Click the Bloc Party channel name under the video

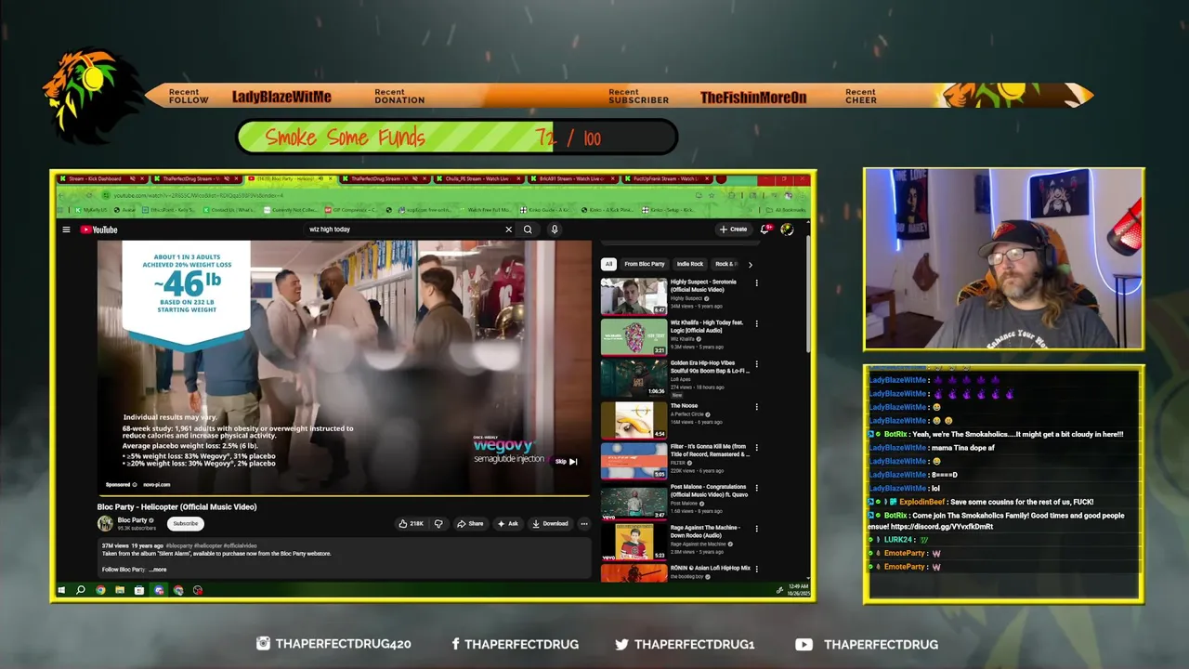point(132,520)
